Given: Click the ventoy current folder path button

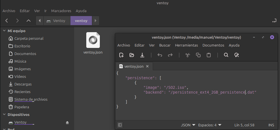Looking at the screenshot, I should [x=81, y=21].
